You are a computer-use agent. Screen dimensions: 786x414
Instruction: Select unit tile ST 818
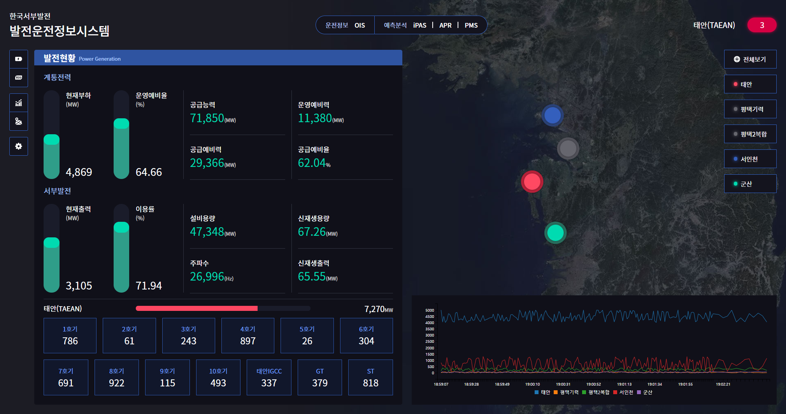[370, 377]
